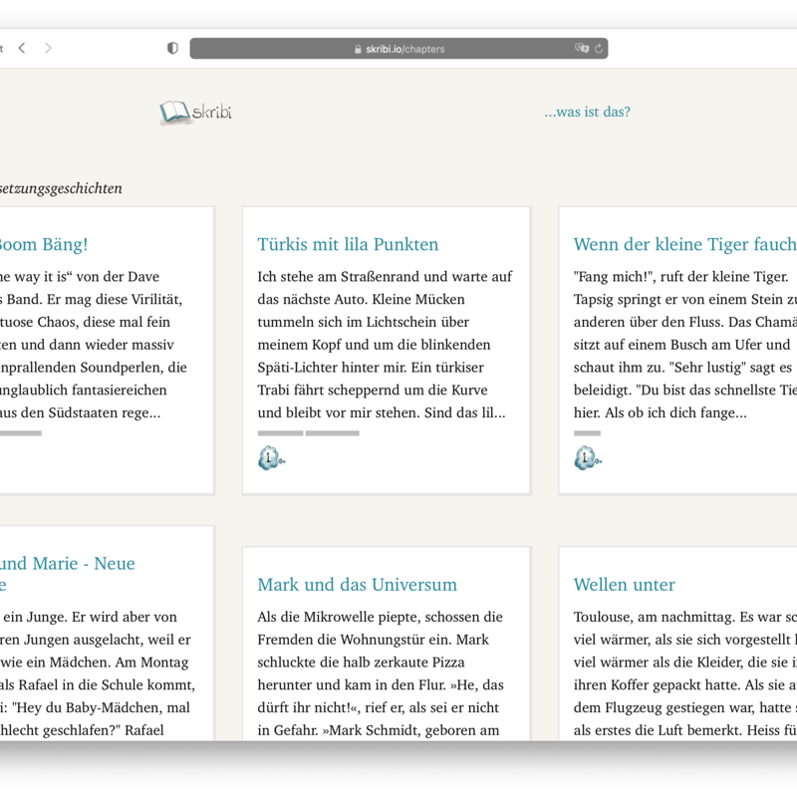Reload the page with the refresh icon
The image size is (797, 797).
[x=599, y=48]
